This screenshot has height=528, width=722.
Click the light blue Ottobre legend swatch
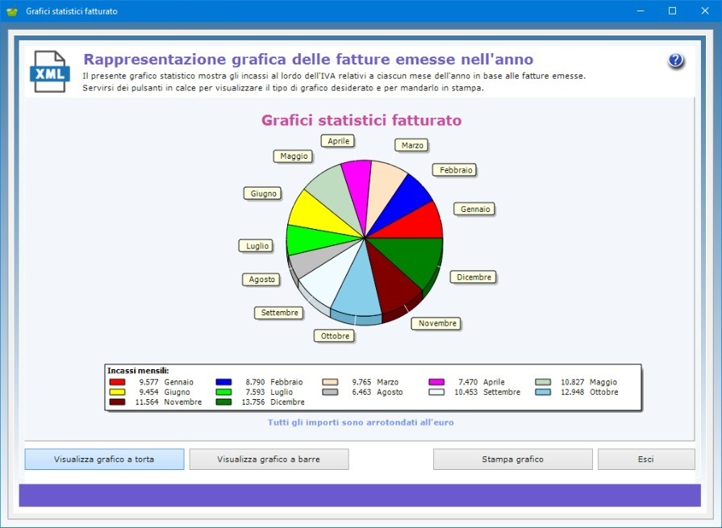point(544,393)
